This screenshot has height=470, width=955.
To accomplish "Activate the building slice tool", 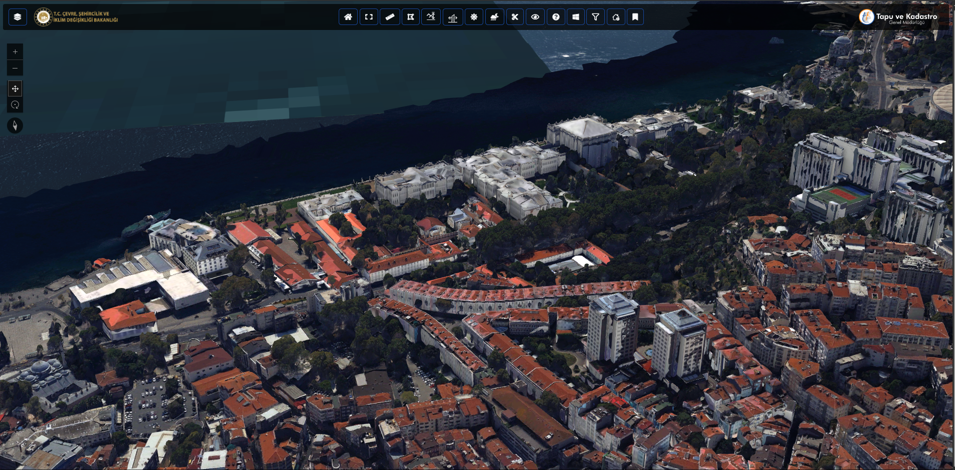I will click(x=453, y=17).
